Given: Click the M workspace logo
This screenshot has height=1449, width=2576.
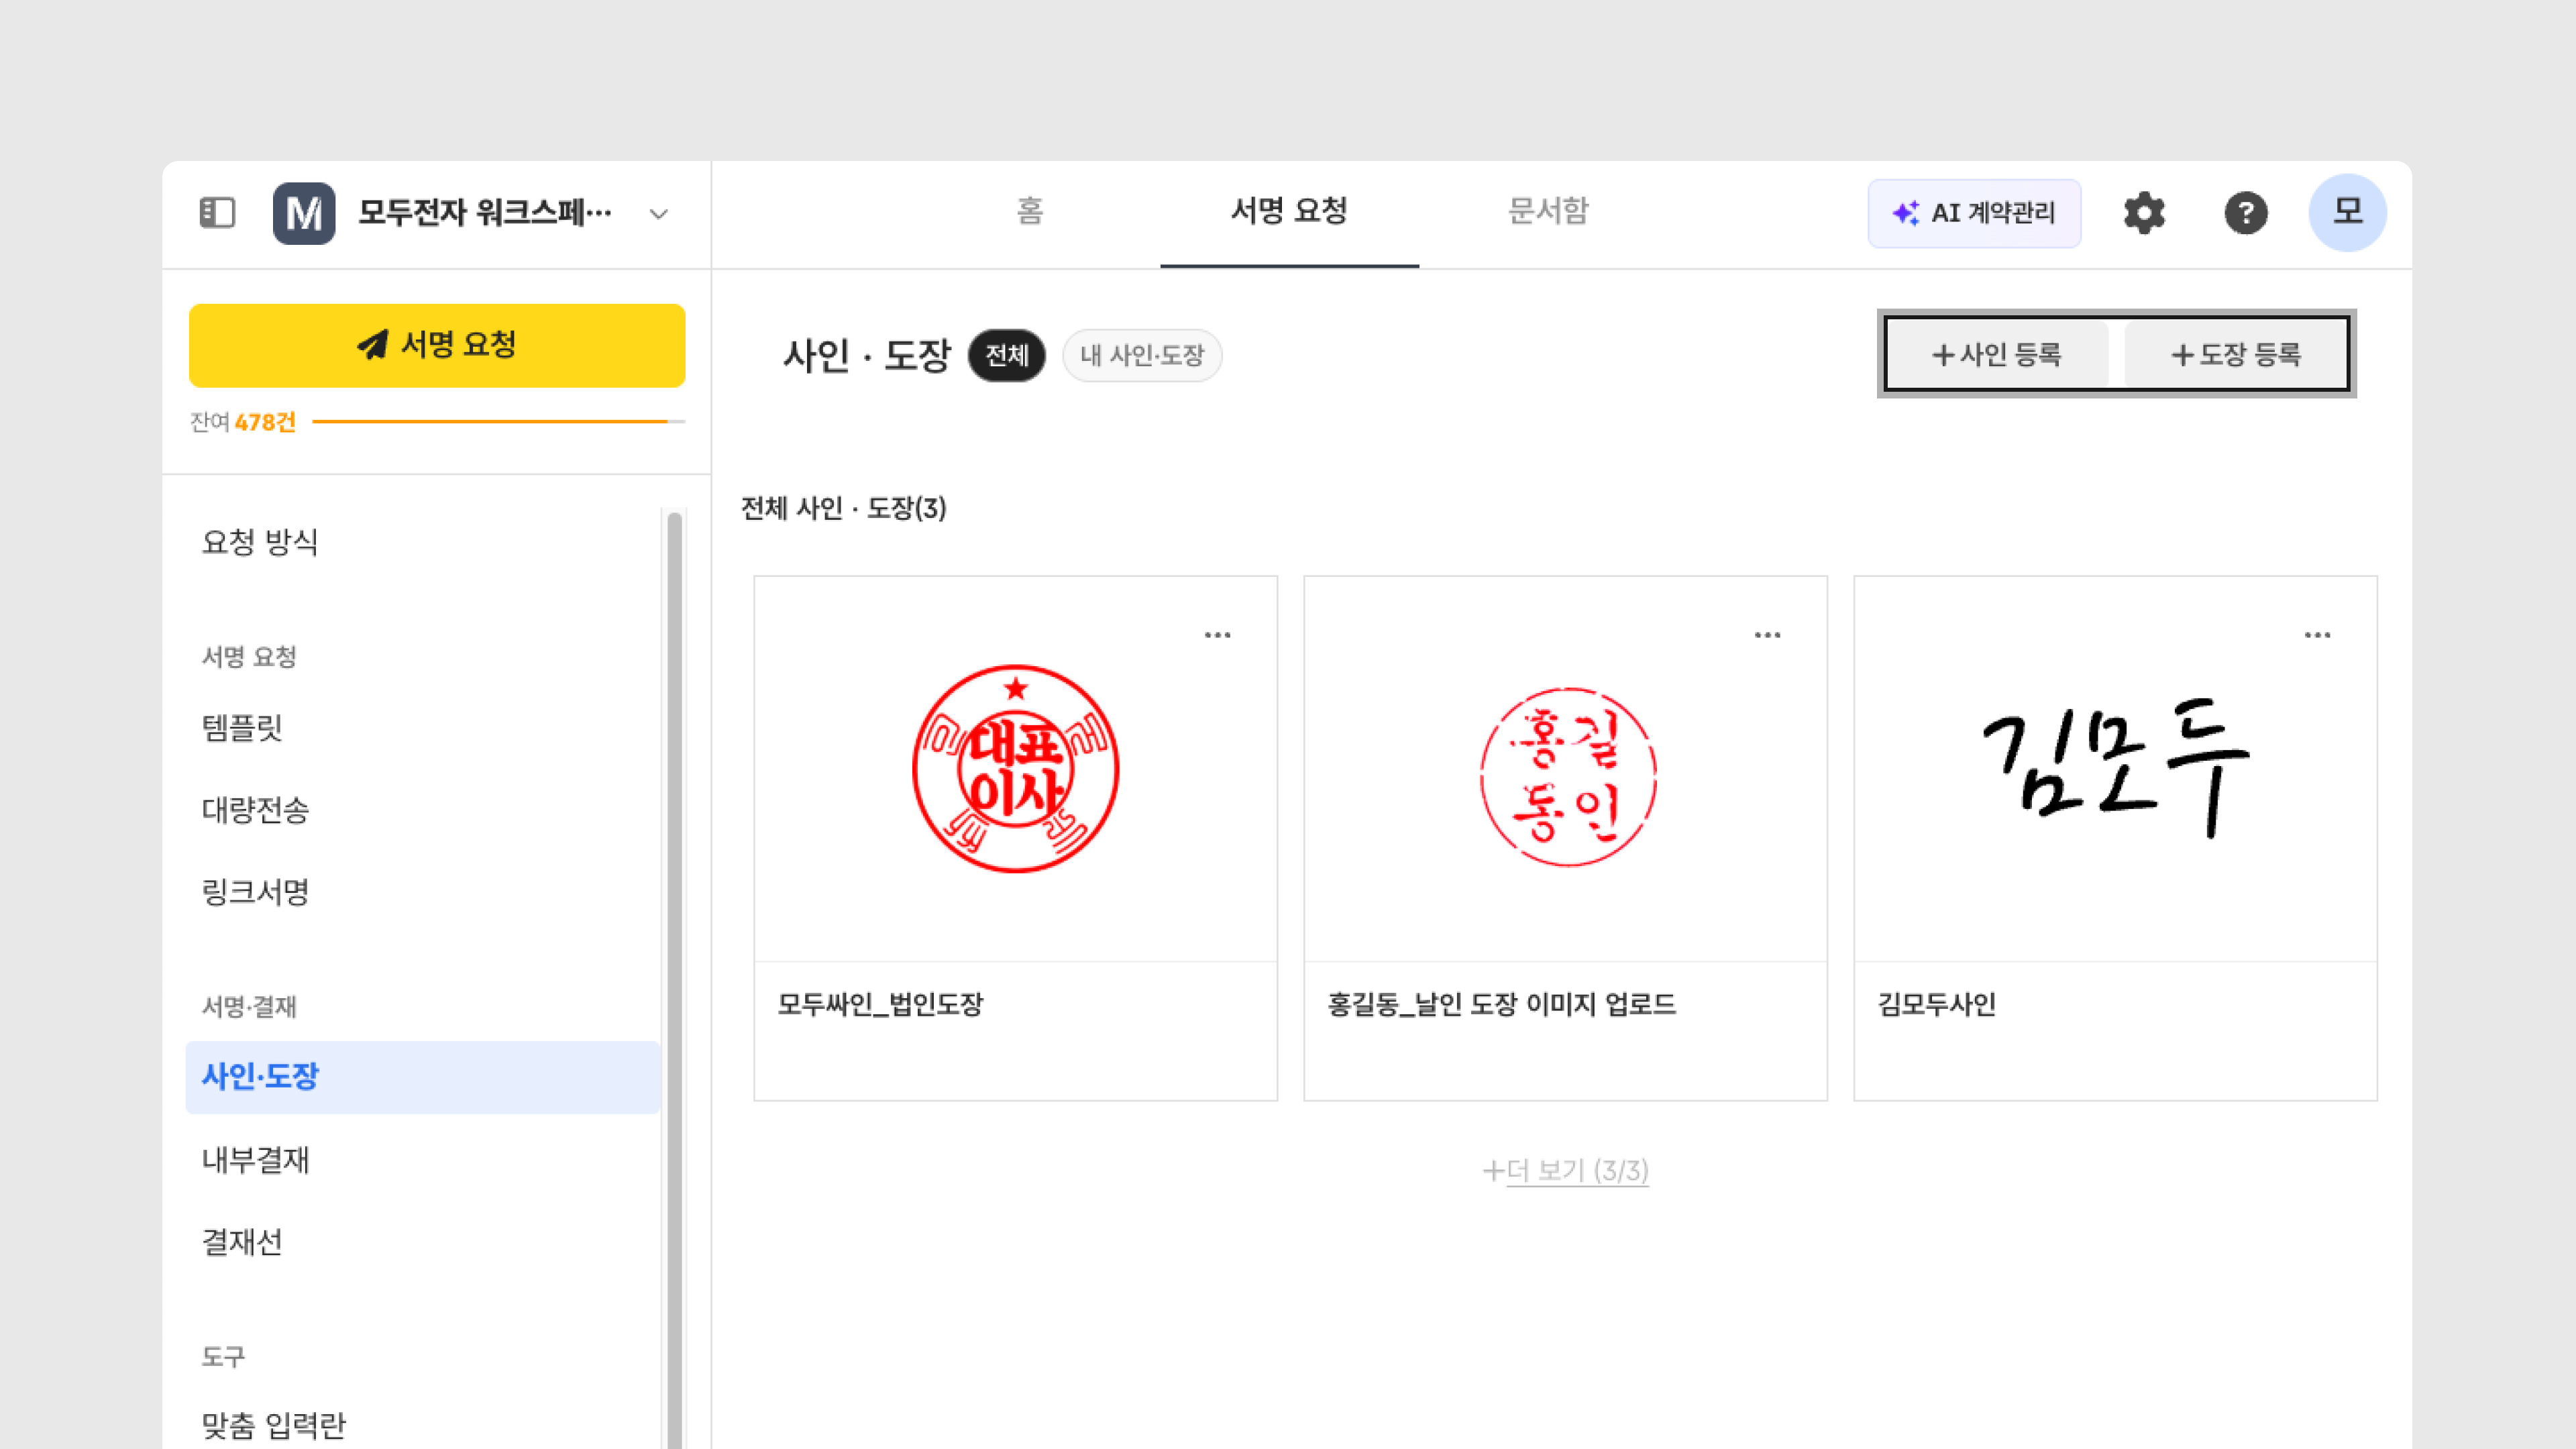Looking at the screenshot, I should coord(304,213).
